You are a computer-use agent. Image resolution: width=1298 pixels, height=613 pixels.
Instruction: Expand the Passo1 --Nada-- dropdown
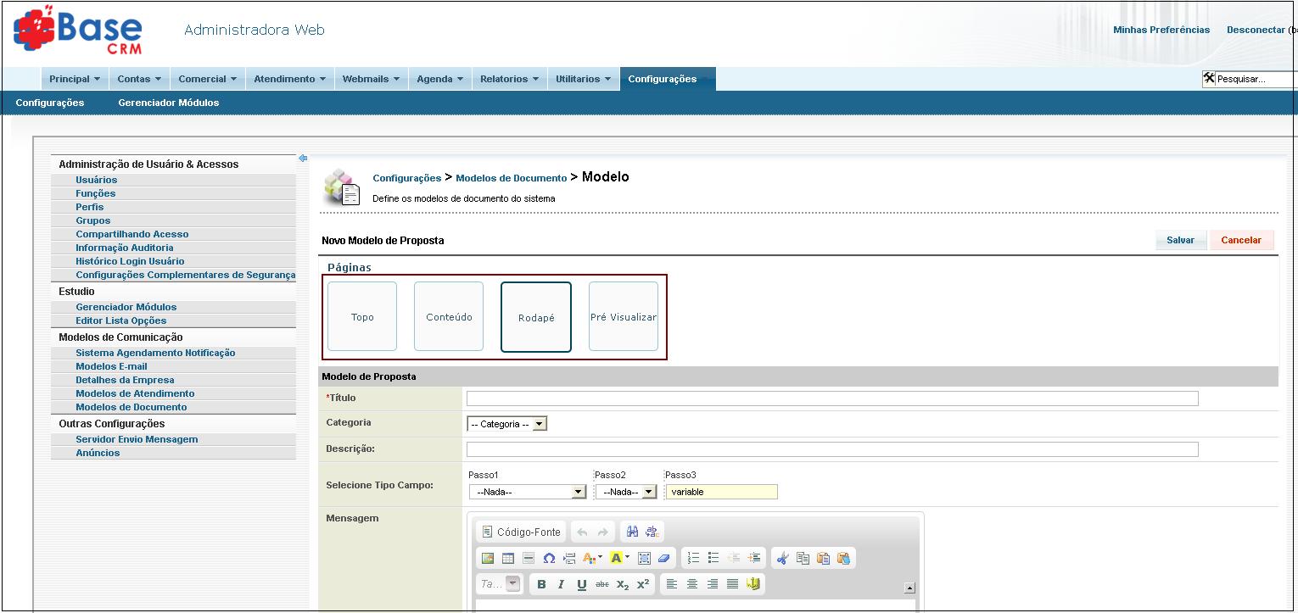[527, 491]
